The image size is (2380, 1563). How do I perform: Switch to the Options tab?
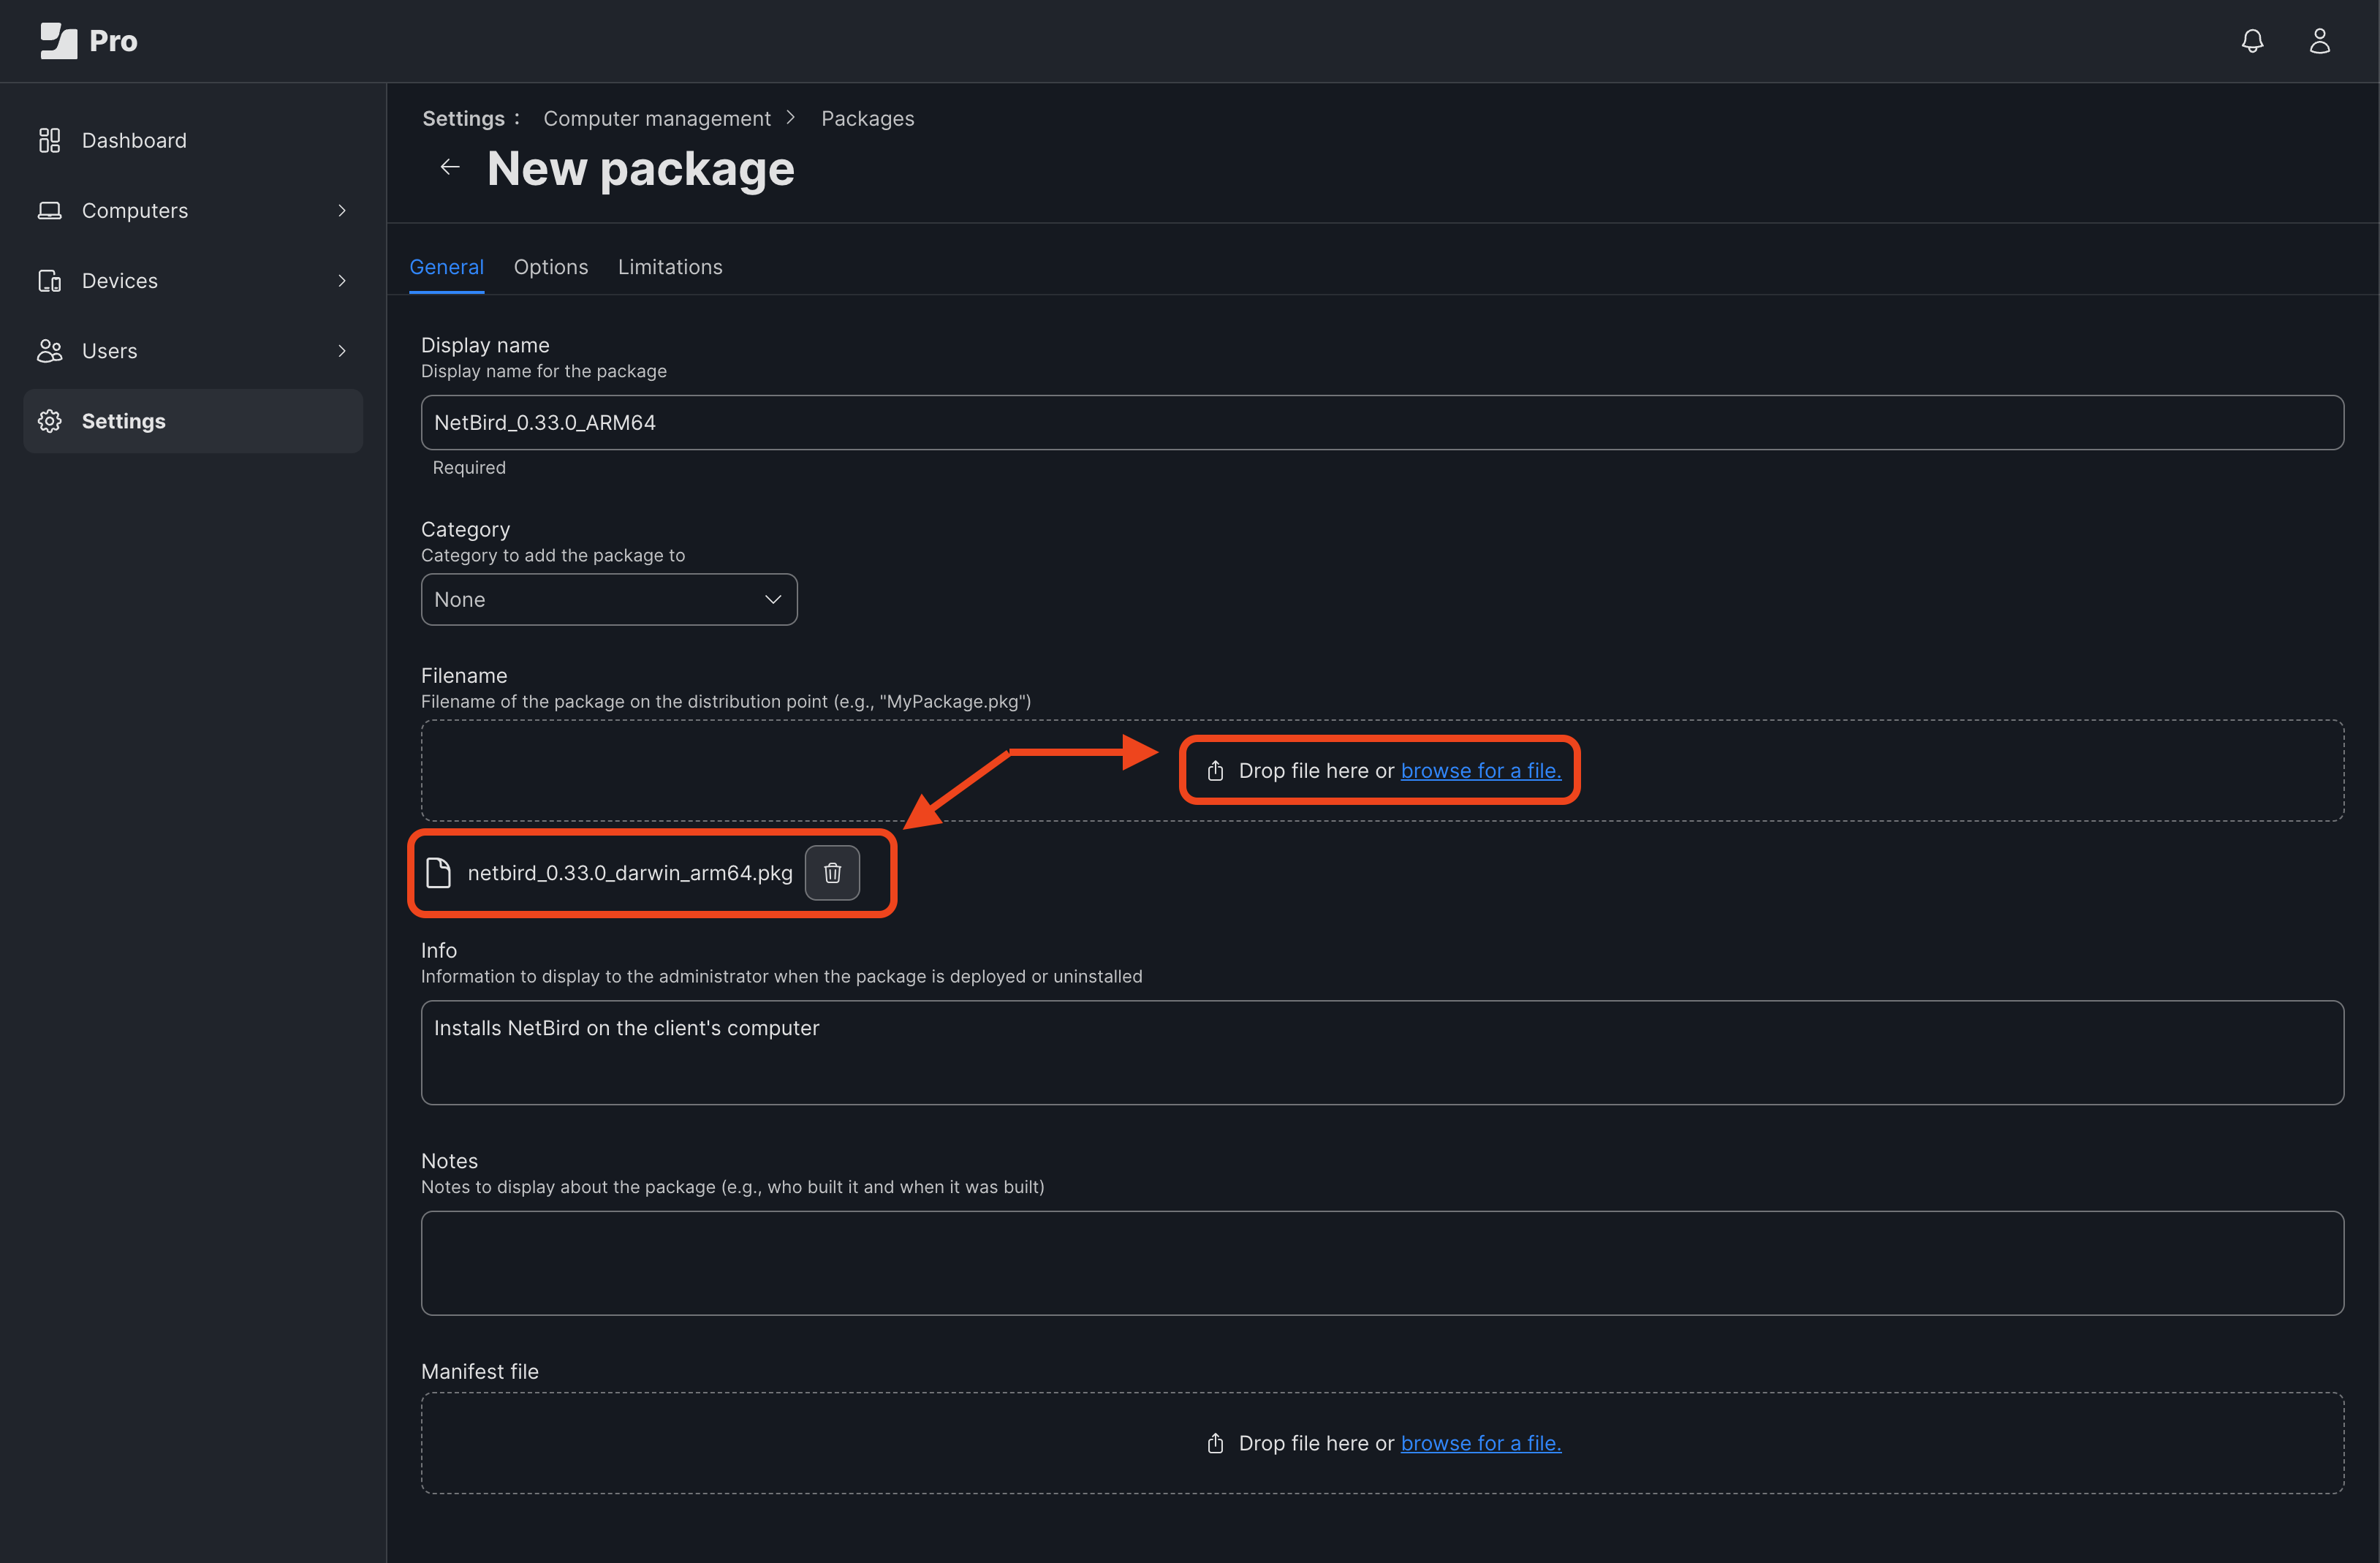tap(550, 267)
